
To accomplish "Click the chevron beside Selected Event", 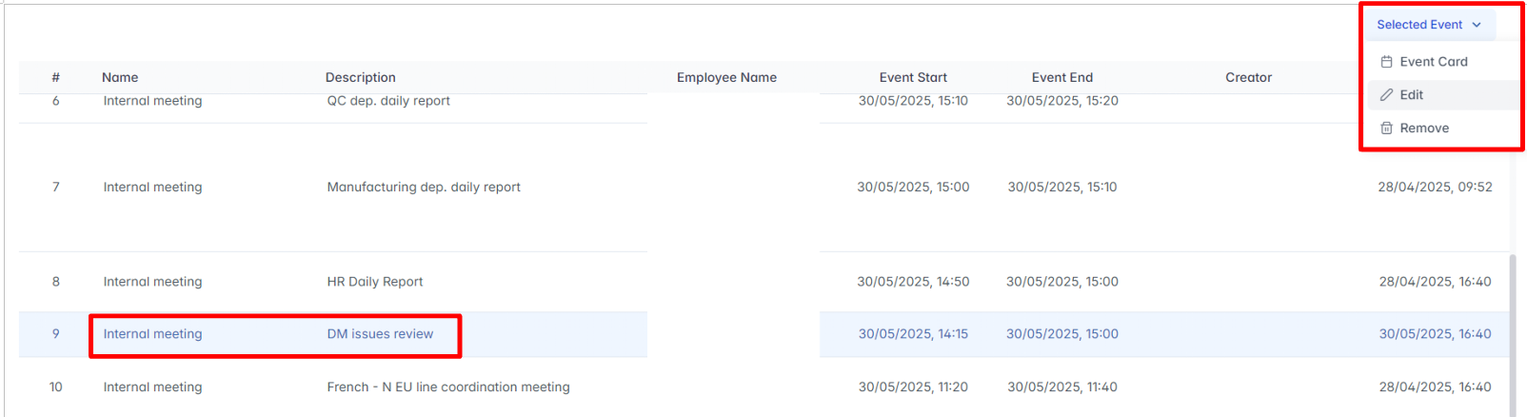I will point(1477,25).
